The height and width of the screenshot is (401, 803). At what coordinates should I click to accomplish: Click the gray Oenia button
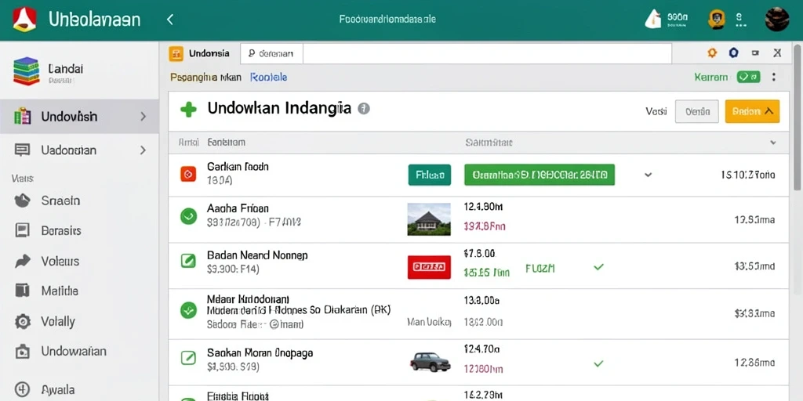pyautogui.click(x=697, y=111)
